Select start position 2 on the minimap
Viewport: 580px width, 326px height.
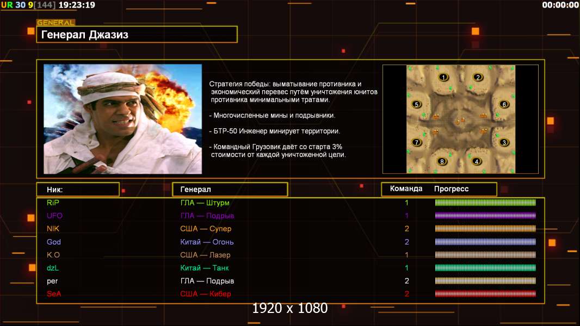tap(478, 77)
